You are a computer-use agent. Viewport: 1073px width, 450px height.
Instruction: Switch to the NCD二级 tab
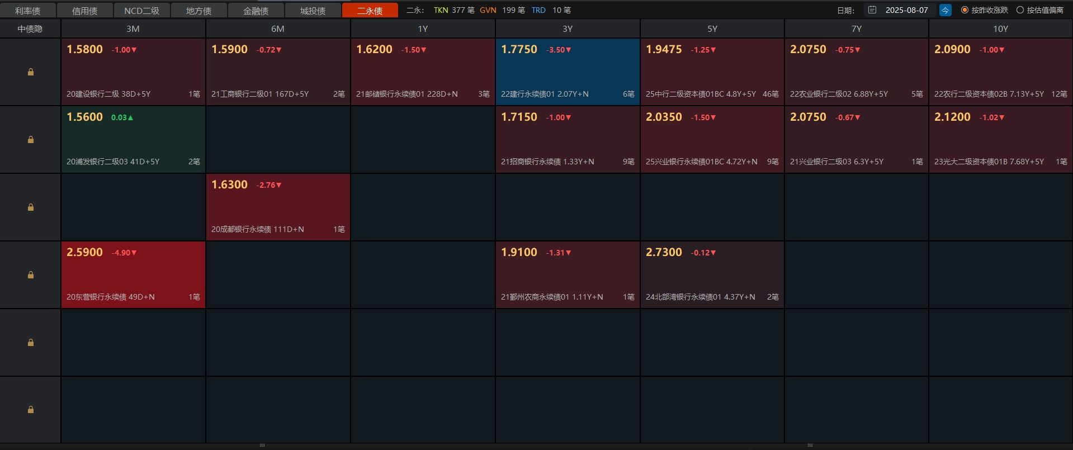point(141,11)
